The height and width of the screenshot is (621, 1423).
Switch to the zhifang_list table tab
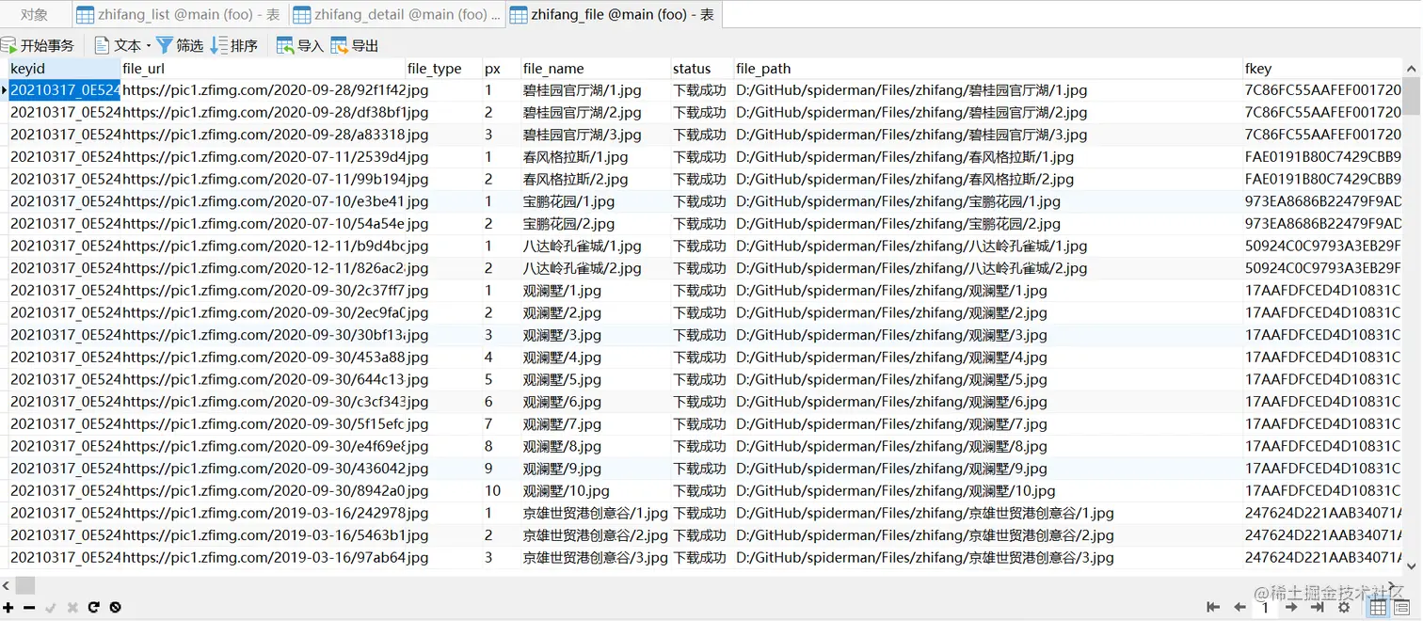click(180, 14)
